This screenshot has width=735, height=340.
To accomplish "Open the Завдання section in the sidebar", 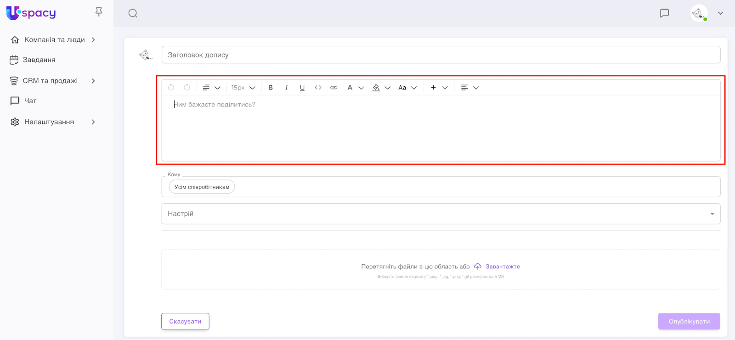I will click(x=39, y=60).
